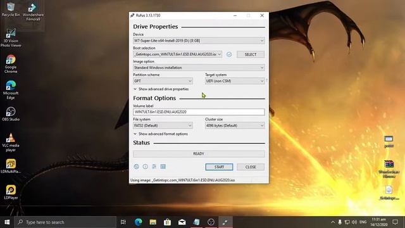Open the WinRAR archive desktop file
This screenshot has width=405, height=228.
[x=389, y=169]
